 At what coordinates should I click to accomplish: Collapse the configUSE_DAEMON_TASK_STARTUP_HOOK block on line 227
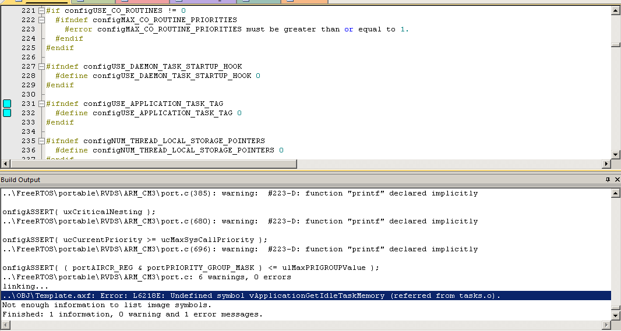tap(41, 66)
